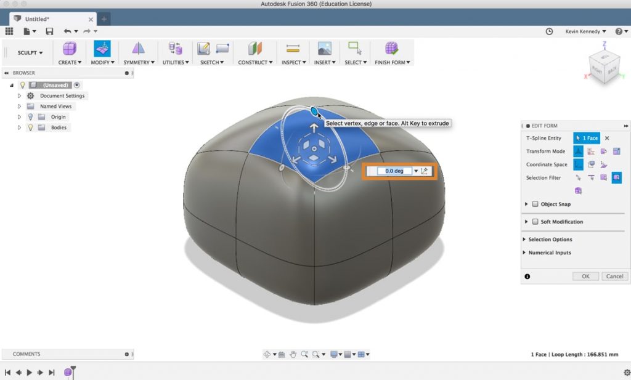Select the Modify Edit Form icon
Viewport: 631px width, 380px height.
tap(102, 49)
